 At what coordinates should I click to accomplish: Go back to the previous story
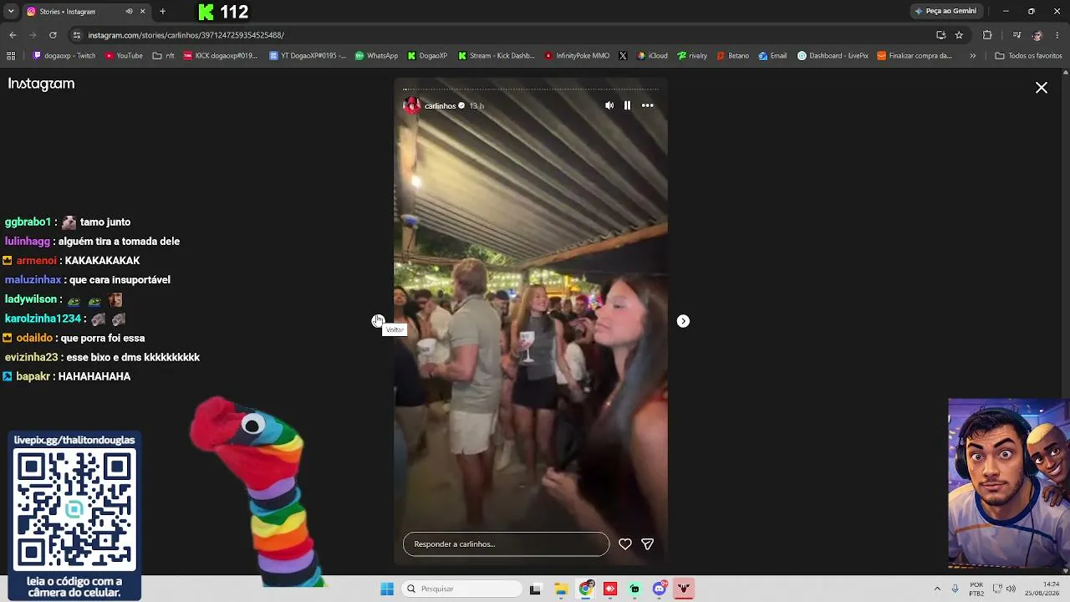pos(378,321)
